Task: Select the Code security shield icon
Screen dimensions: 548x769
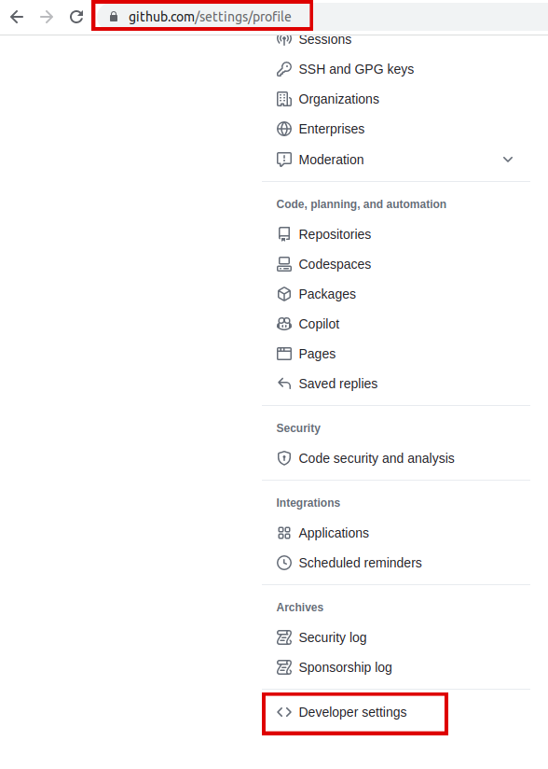Action: point(283,458)
